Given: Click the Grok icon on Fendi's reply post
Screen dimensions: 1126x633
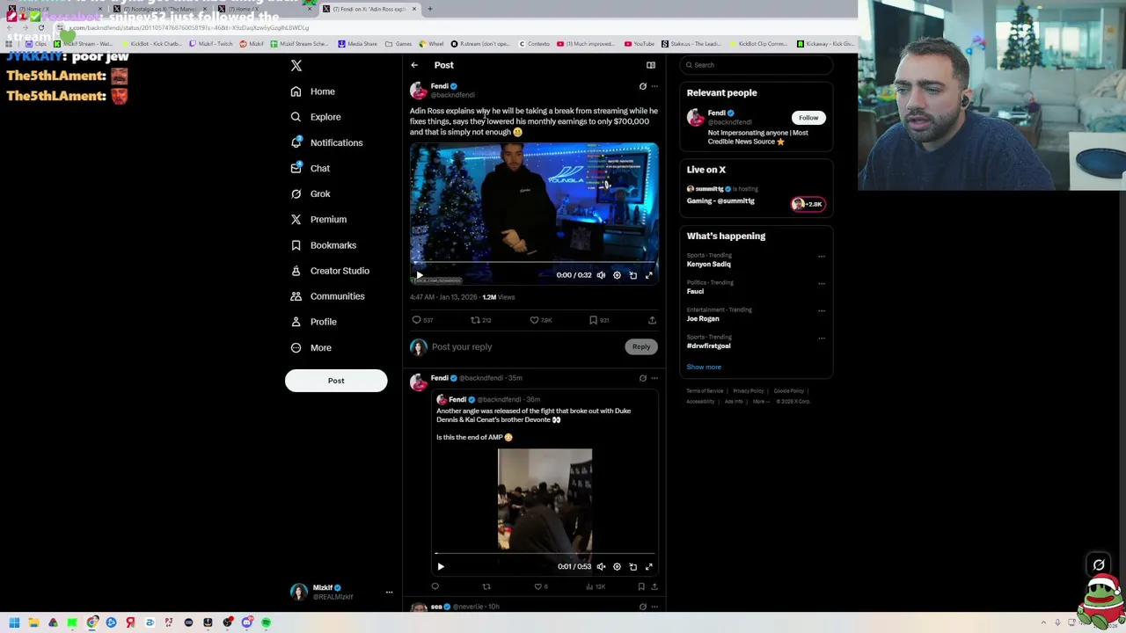Looking at the screenshot, I should coord(642,378).
